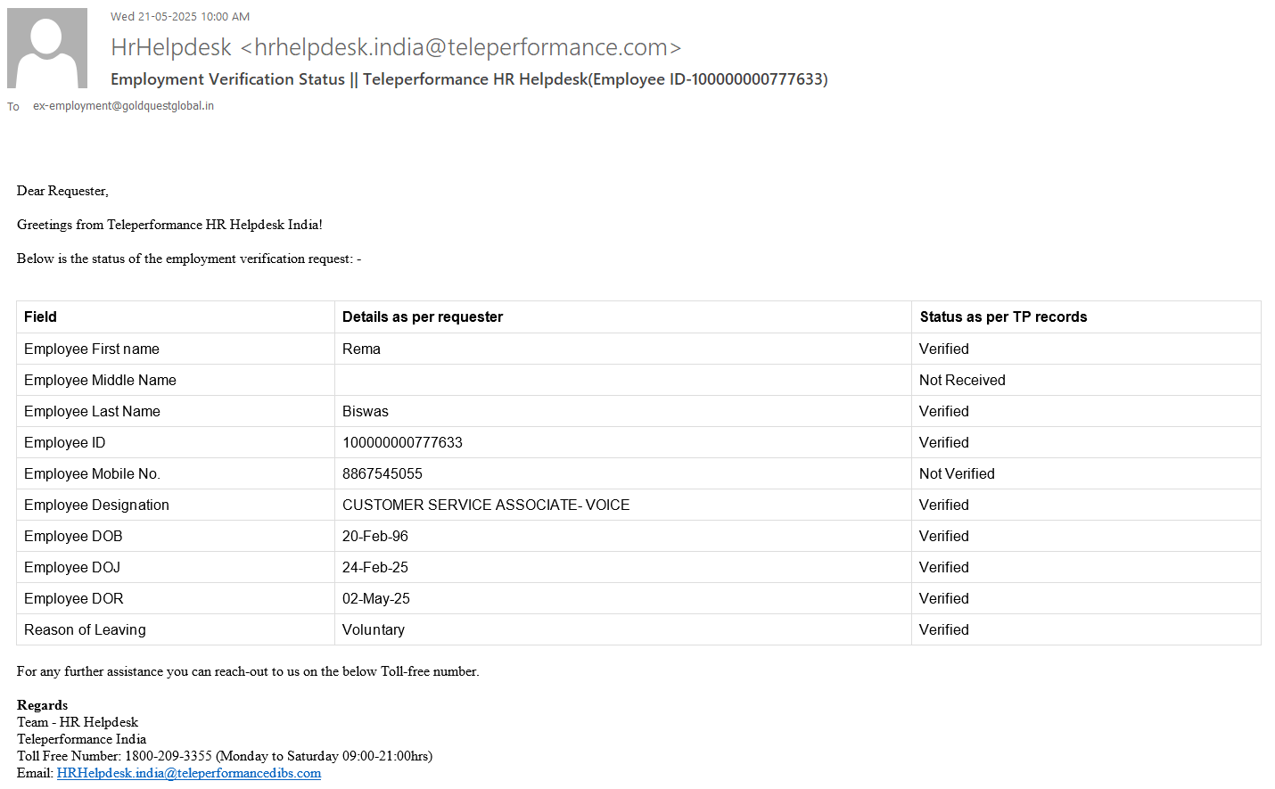Click the 'Not Verified' status cell
Viewport: 1275px width, 789px height.
957,473
